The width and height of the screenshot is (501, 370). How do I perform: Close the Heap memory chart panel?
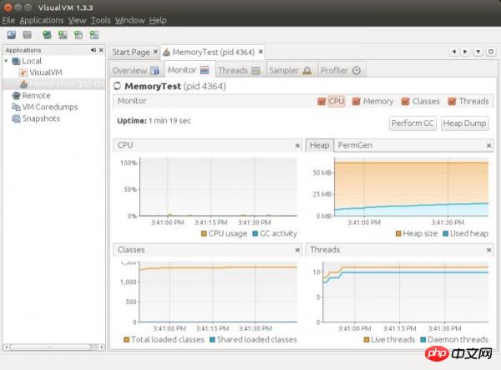[488, 145]
